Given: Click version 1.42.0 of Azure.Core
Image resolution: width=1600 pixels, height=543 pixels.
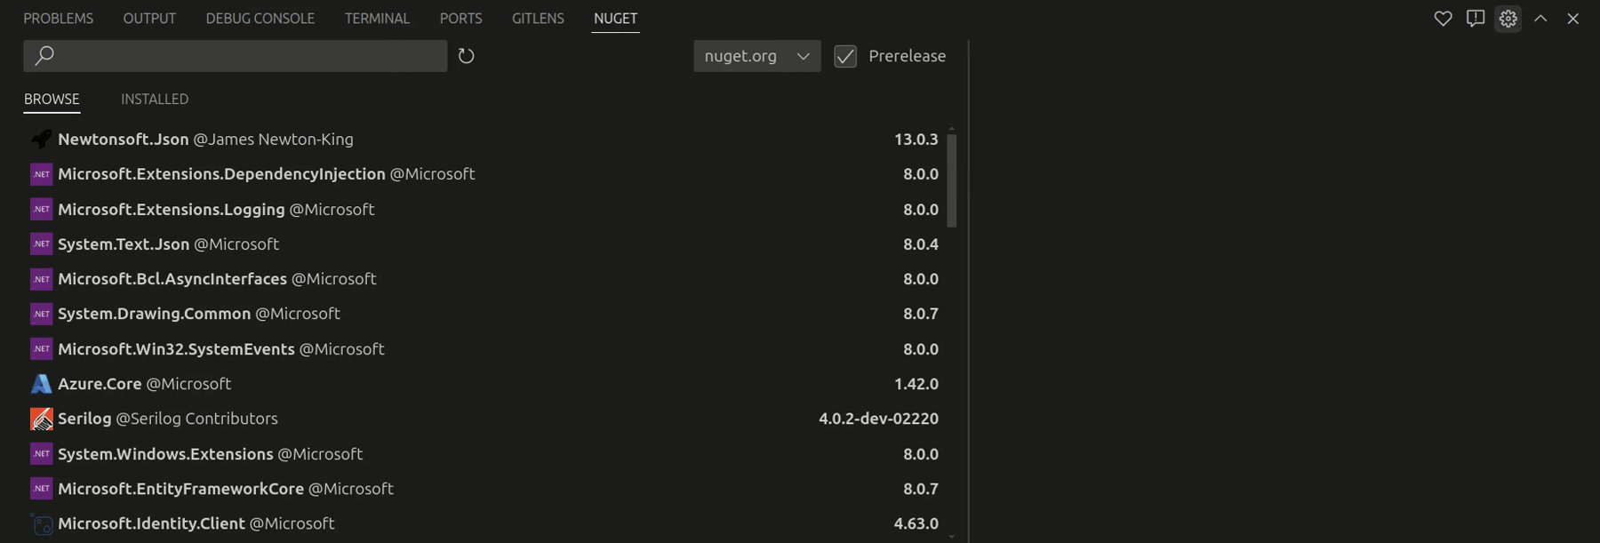Looking at the screenshot, I should [x=916, y=384].
